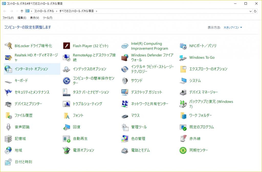Refresh the address bar view
This screenshot has width=262, height=172.
tap(255, 11)
